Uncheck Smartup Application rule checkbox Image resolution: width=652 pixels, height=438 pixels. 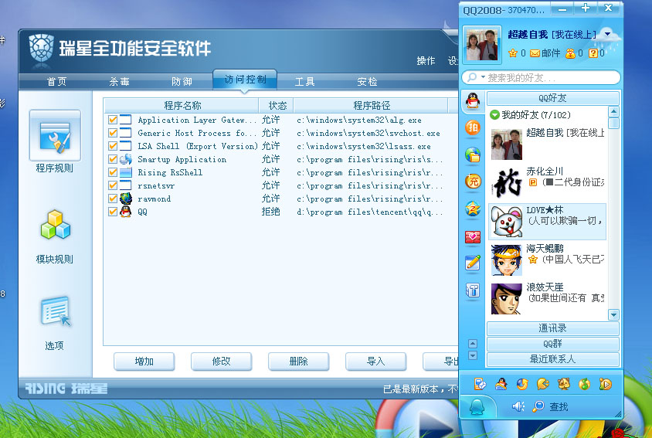tap(112, 159)
